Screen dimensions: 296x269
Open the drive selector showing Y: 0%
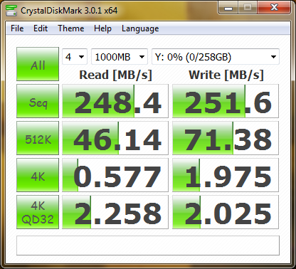coord(216,57)
